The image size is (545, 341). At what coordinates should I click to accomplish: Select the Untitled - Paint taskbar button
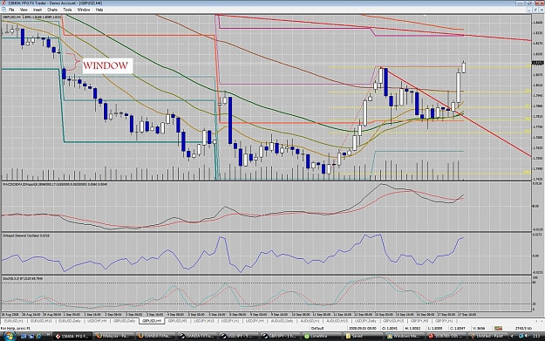pyautogui.click(x=488, y=336)
